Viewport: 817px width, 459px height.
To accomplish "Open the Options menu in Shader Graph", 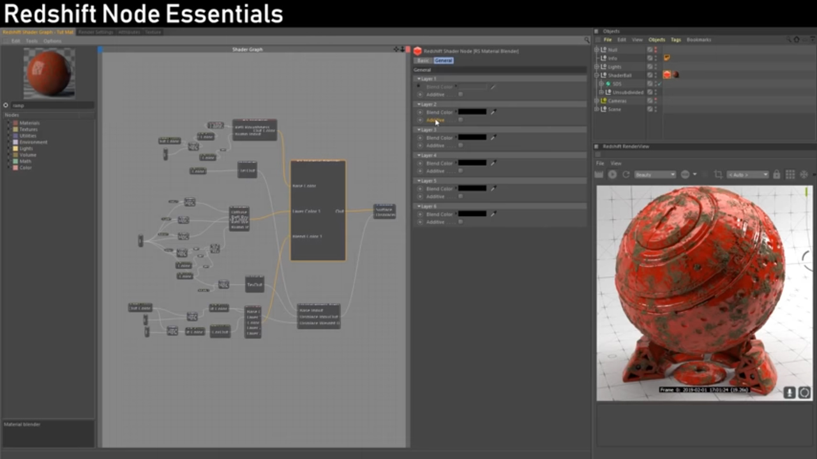I will click(52, 41).
